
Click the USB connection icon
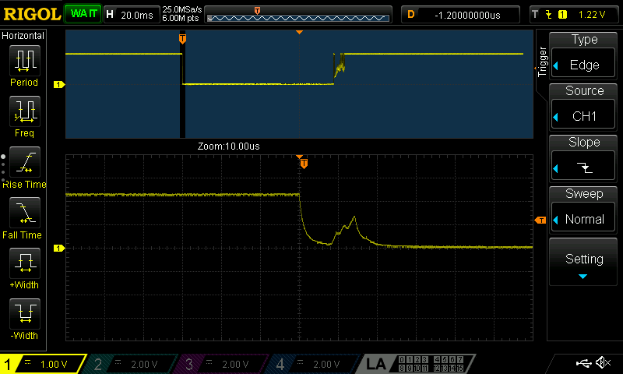click(583, 363)
